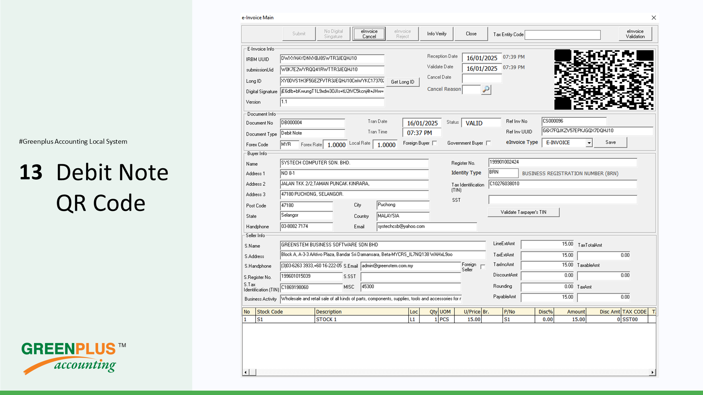Viewport: 703px width, 395px height.
Task: Click the Cancel Reason field
Action: point(471,90)
